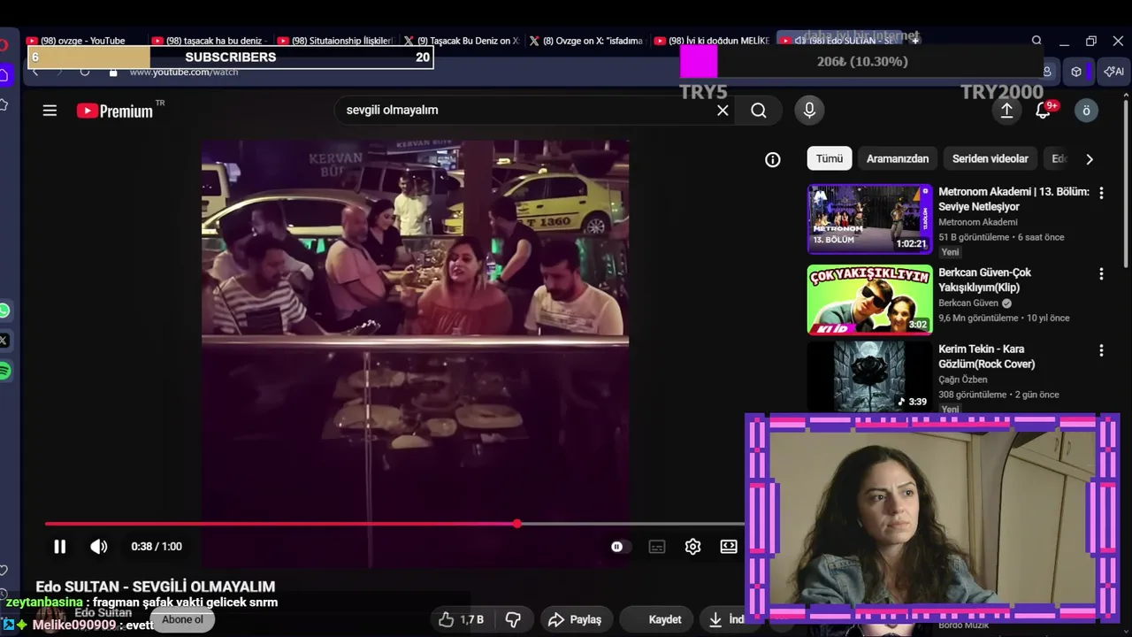Select the Tümü filter chip
The width and height of the screenshot is (1132, 637).
tap(830, 158)
